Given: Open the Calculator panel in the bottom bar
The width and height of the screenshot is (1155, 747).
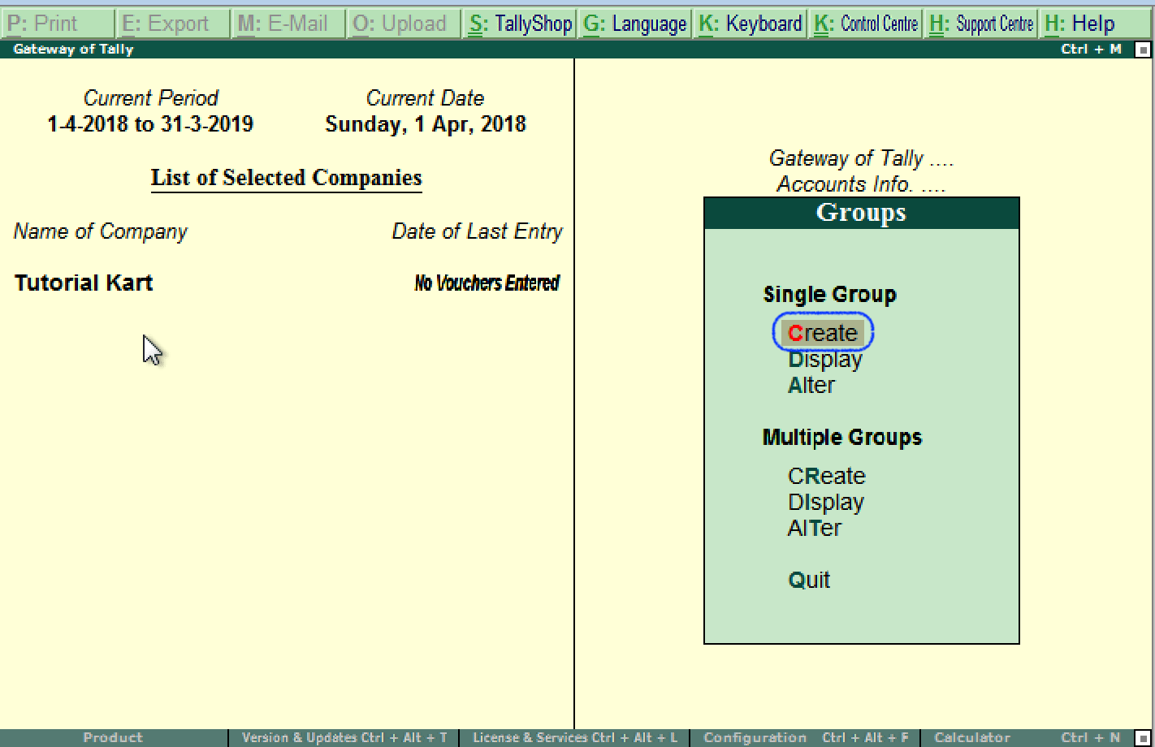Looking at the screenshot, I should [x=1027, y=737].
